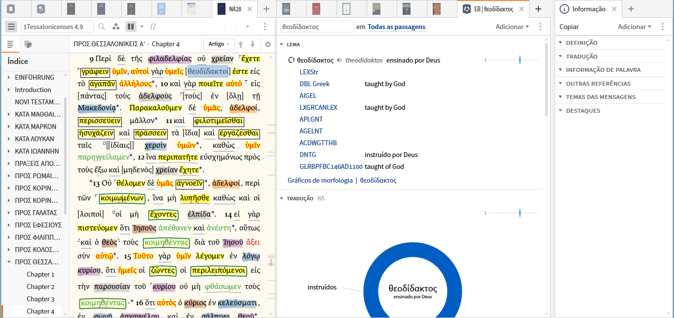Open the word study panel kebab menu

click(x=540, y=27)
